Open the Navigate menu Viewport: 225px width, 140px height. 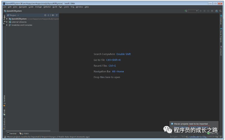(x=23, y=7)
